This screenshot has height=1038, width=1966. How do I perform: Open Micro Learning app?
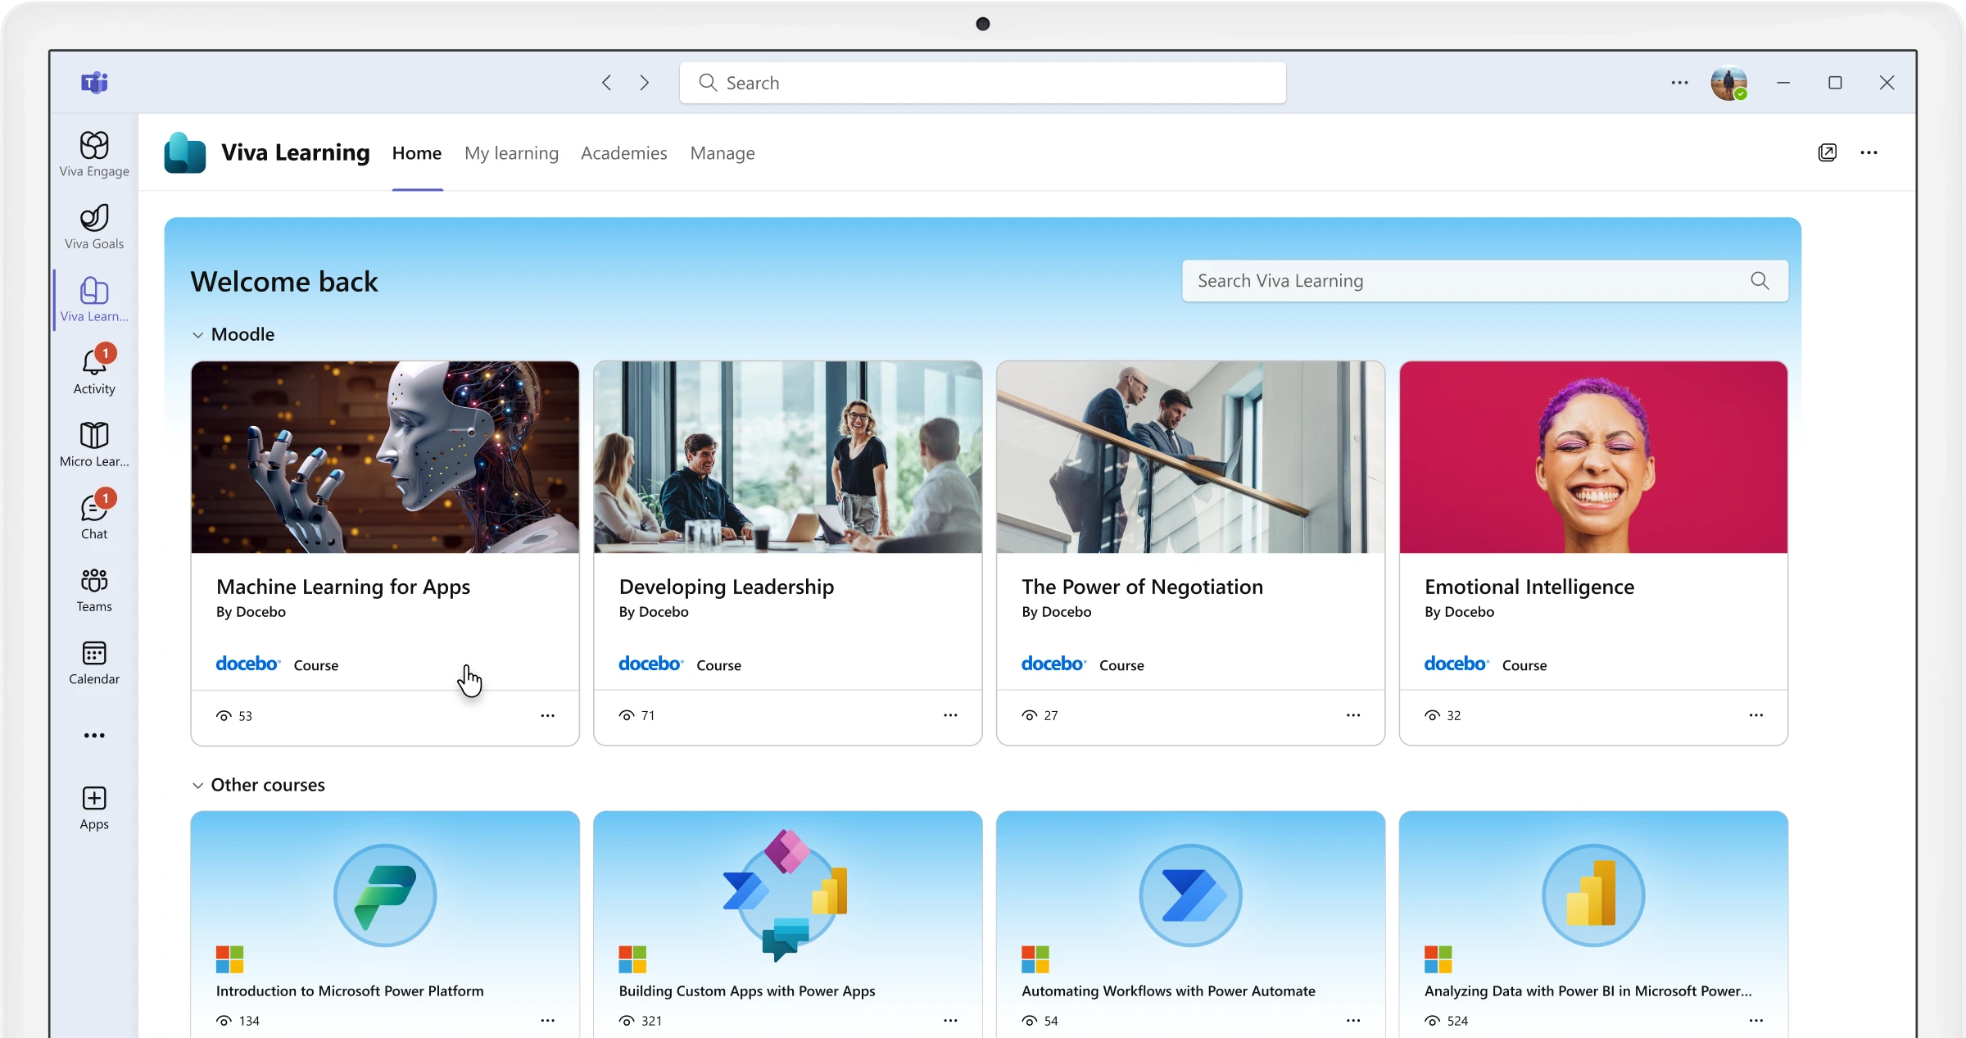pyautogui.click(x=94, y=445)
